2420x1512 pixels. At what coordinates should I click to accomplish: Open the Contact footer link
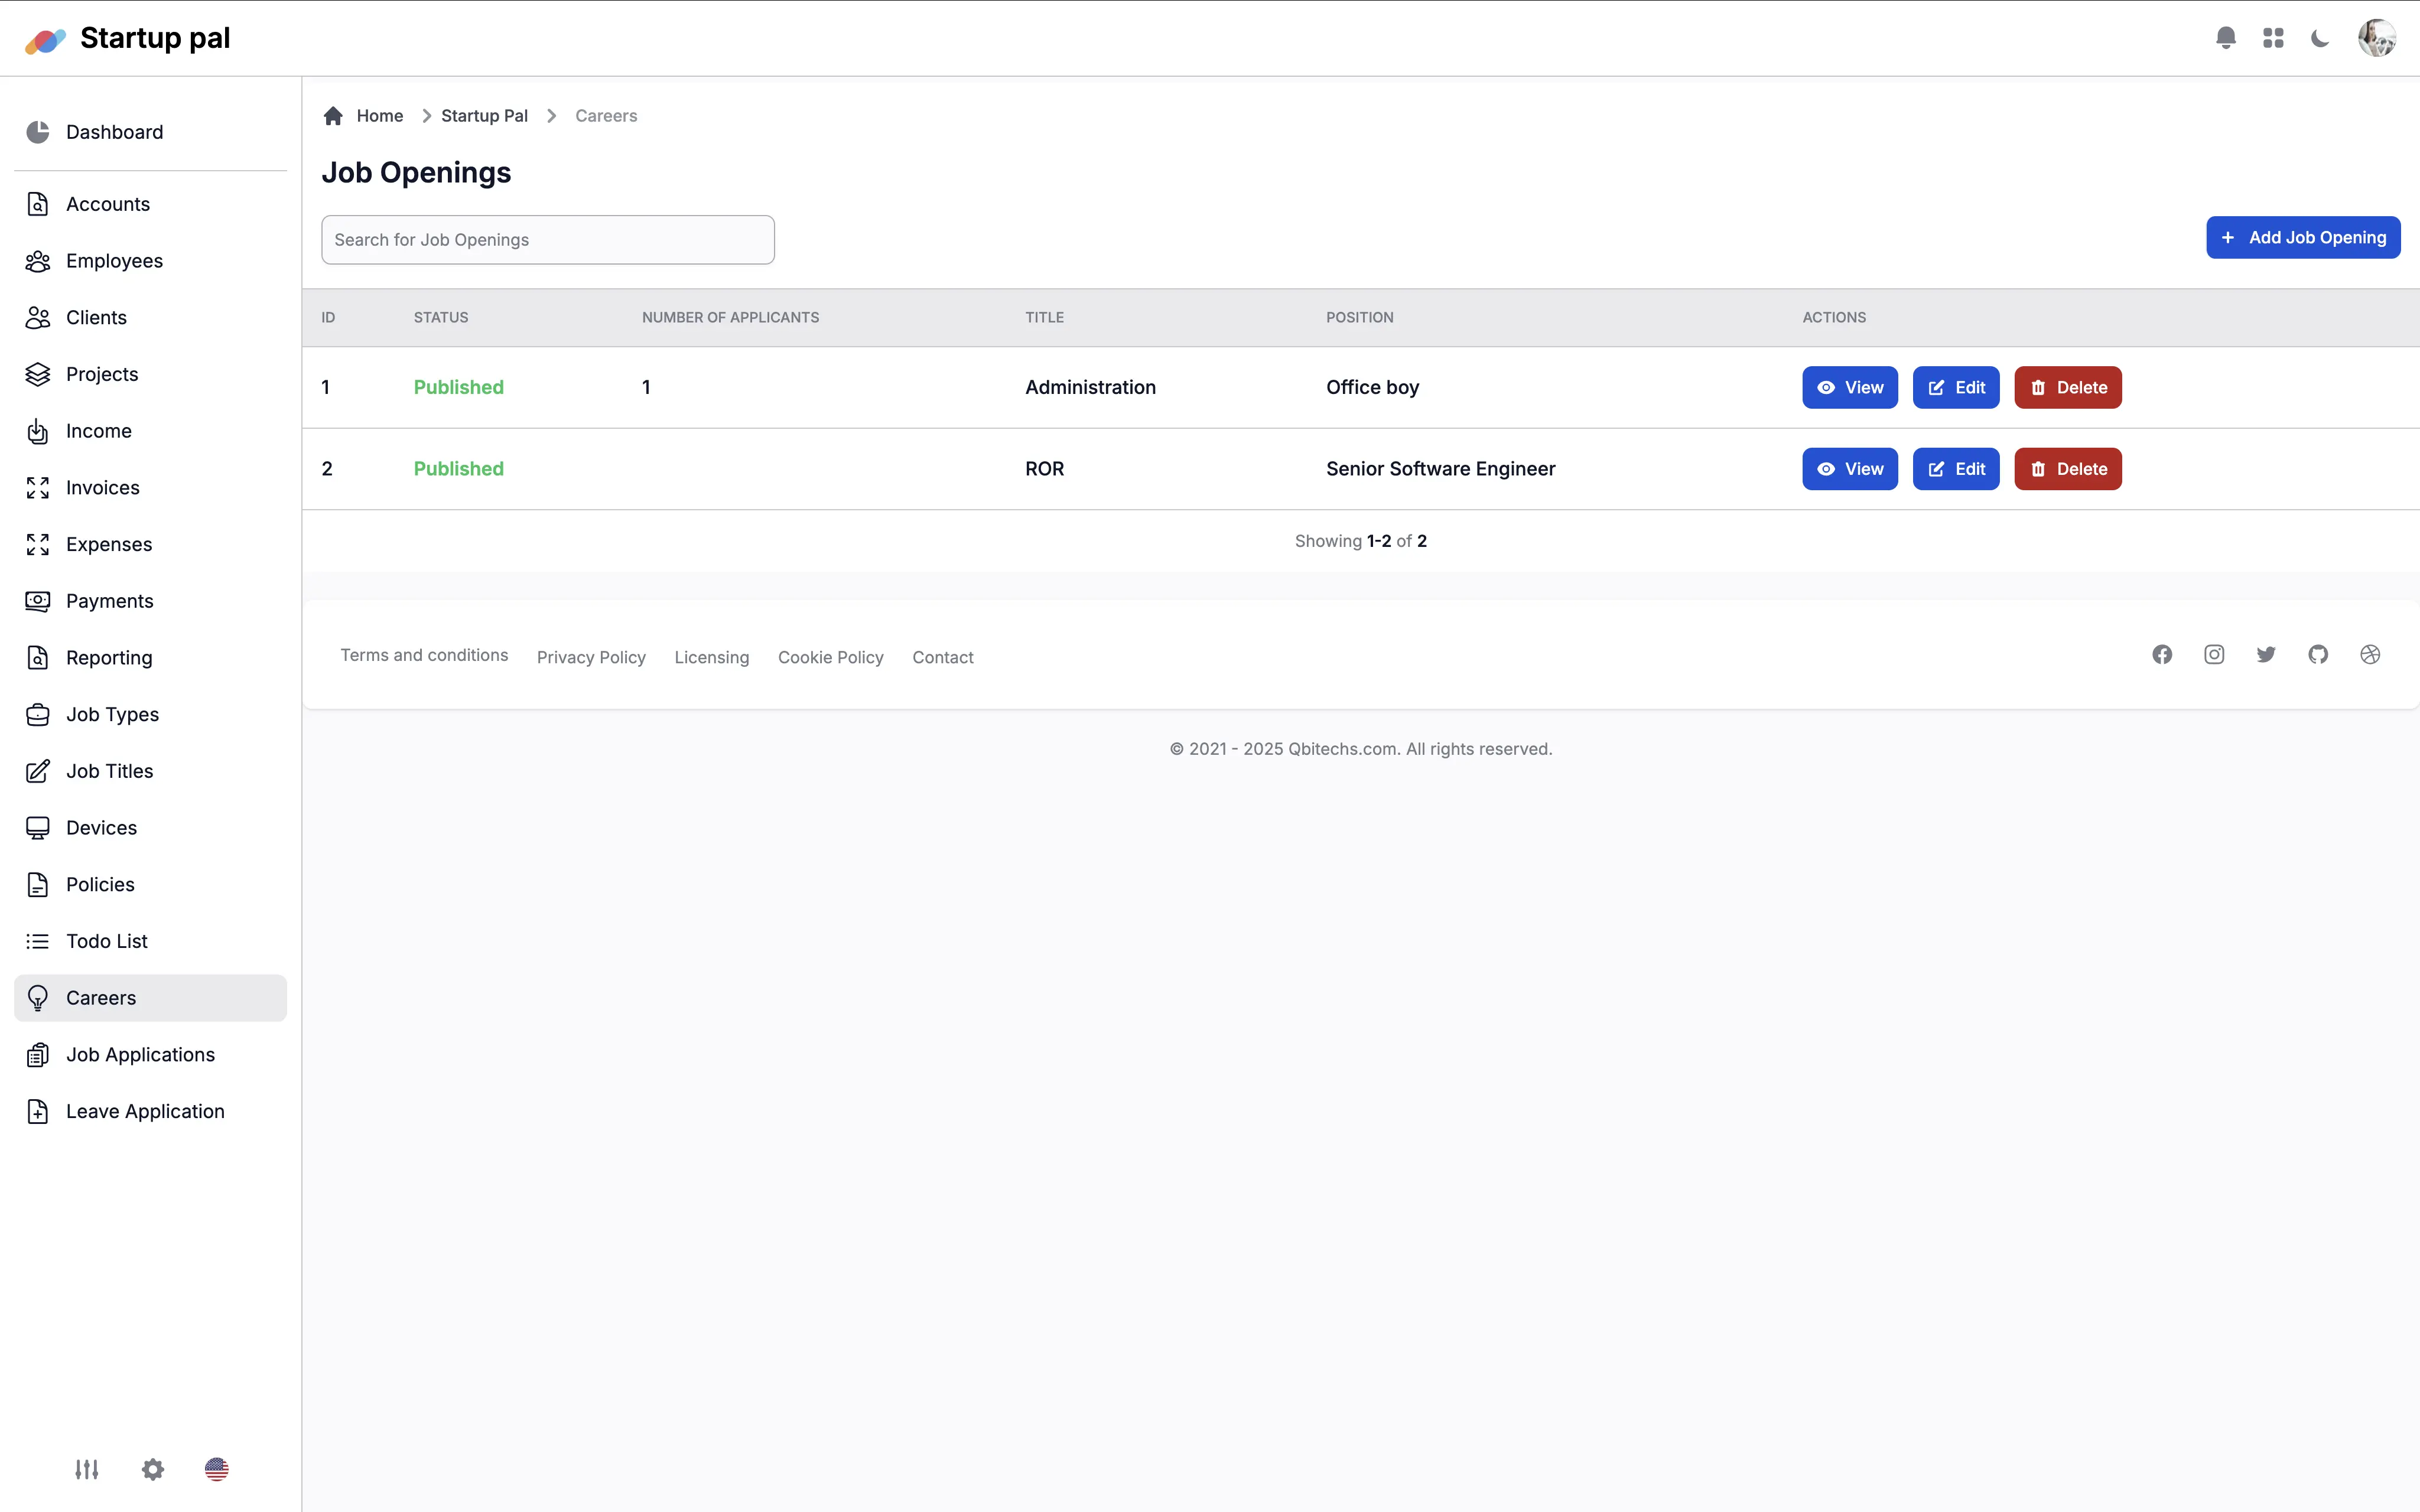tap(942, 657)
